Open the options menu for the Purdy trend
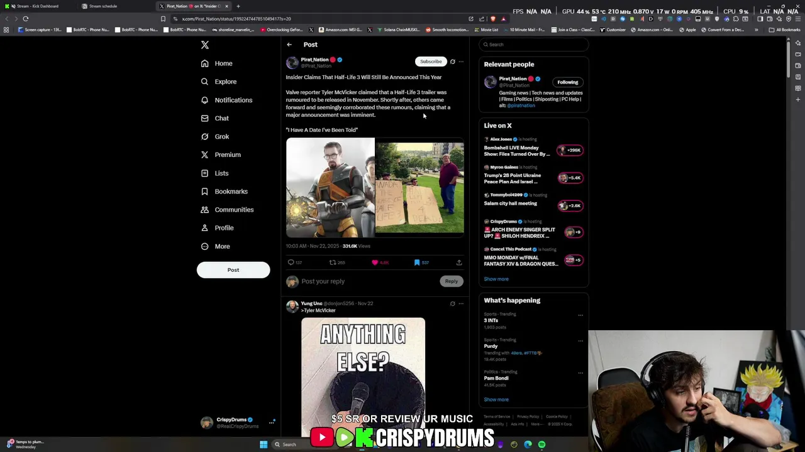 580,341
